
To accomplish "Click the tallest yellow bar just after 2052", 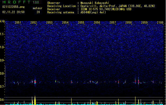I will [35, 100].
